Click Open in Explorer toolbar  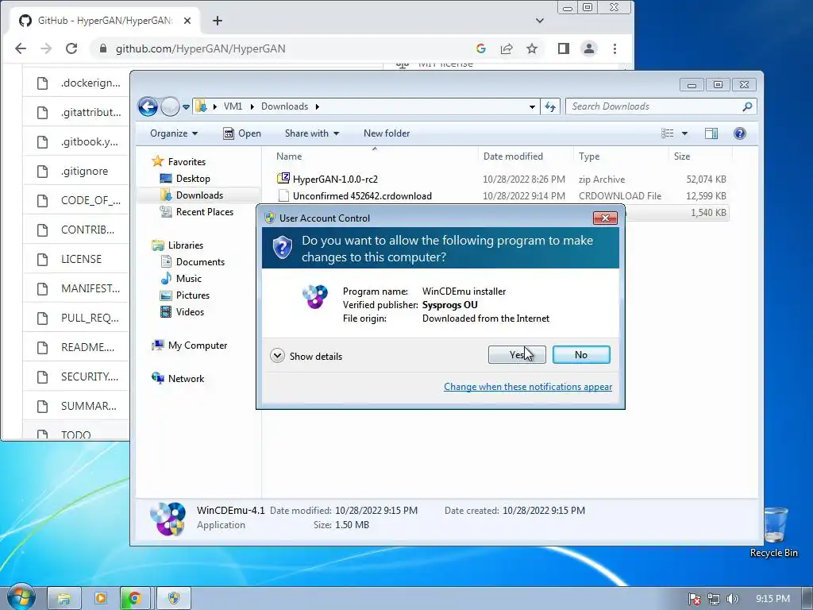click(242, 133)
